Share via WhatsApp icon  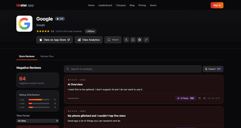[x=133, y=40]
